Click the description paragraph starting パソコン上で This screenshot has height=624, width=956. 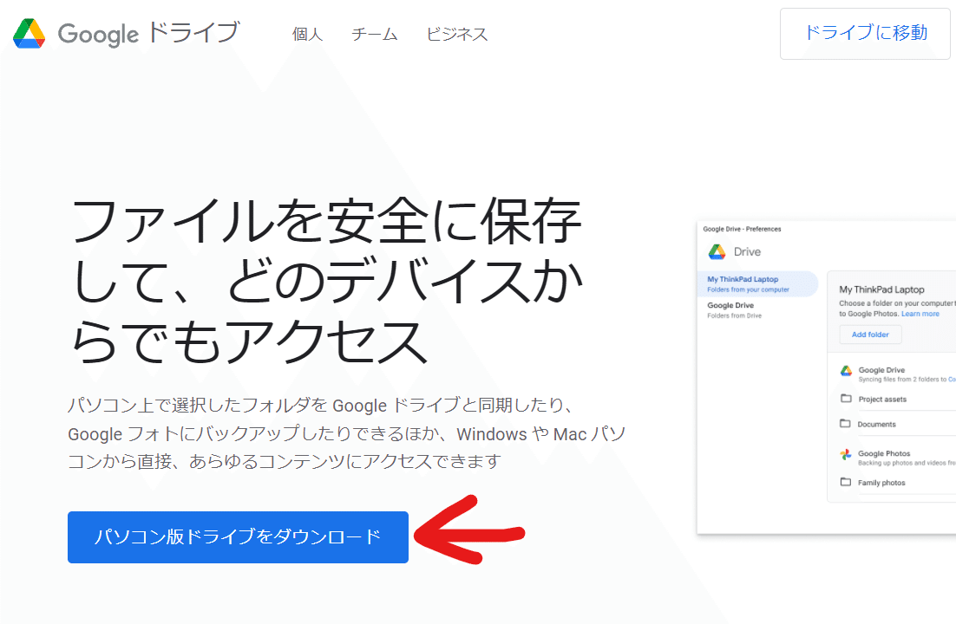pos(347,433)
